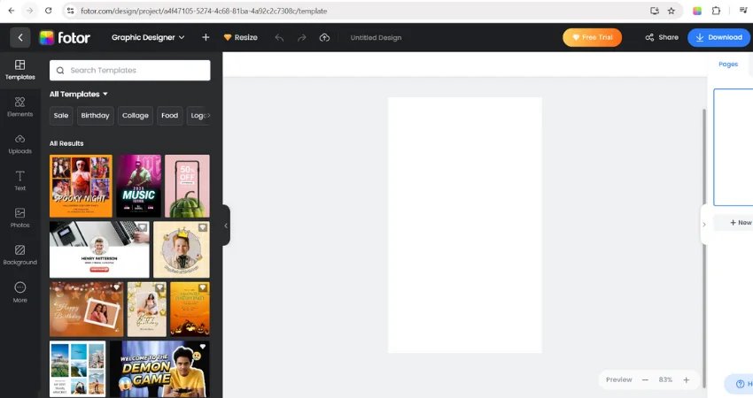Choose the Demon Game thumbnail template
Image resolution: width=753 pixels, height=398 pixels.
pyautogui.click(x=159, y=369)
